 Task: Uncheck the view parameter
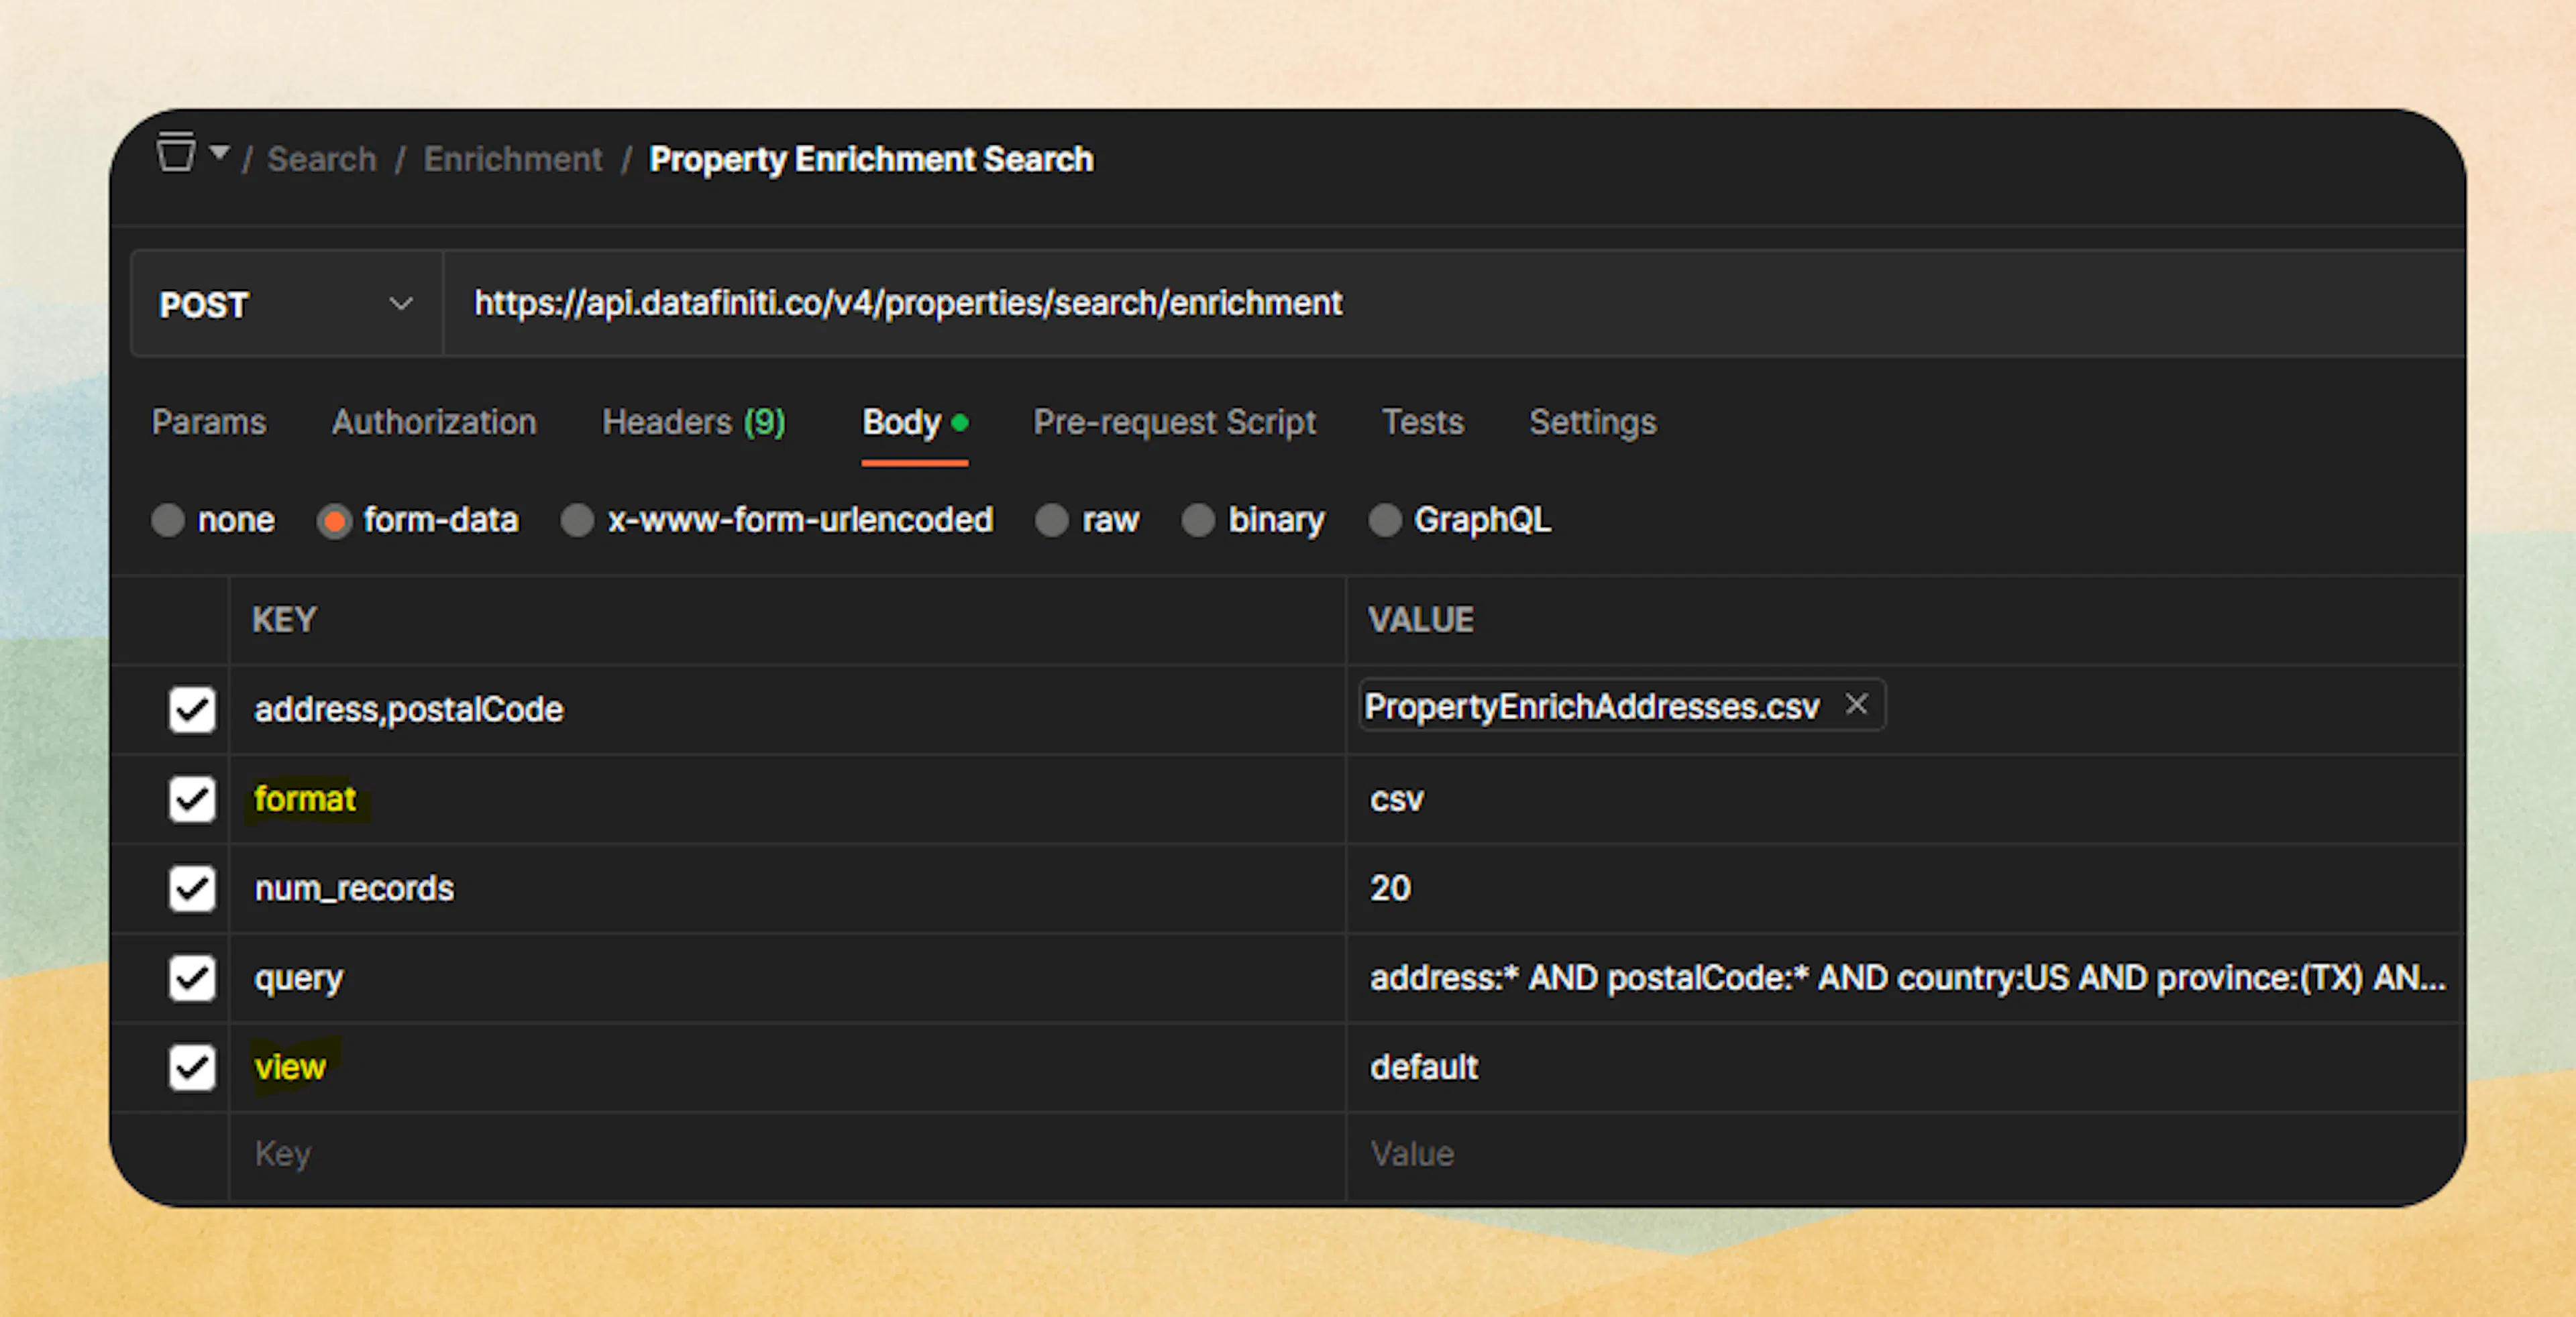[191, 1067]
